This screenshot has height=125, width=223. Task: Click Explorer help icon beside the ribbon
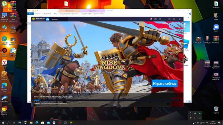(190, 14)
